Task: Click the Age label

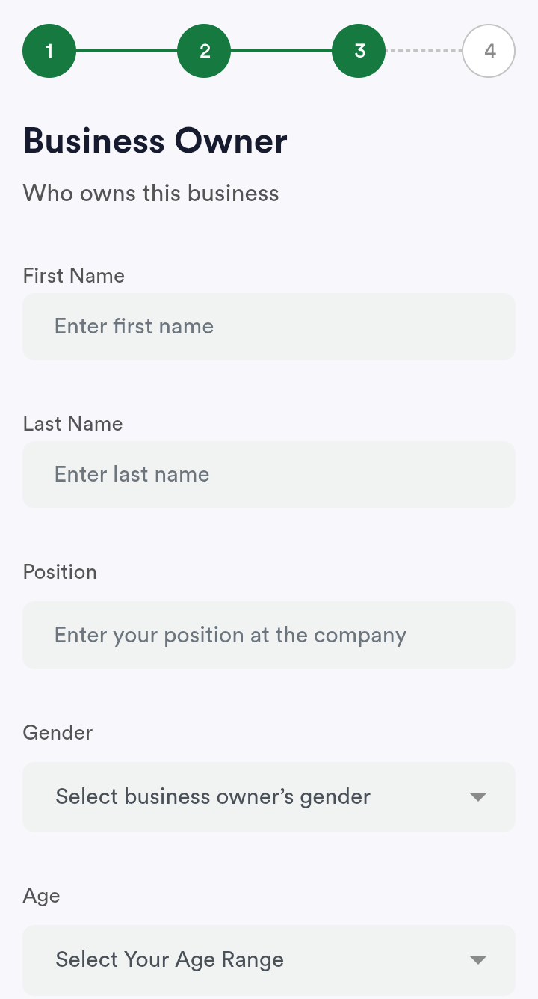Action: tap(42, 896)
